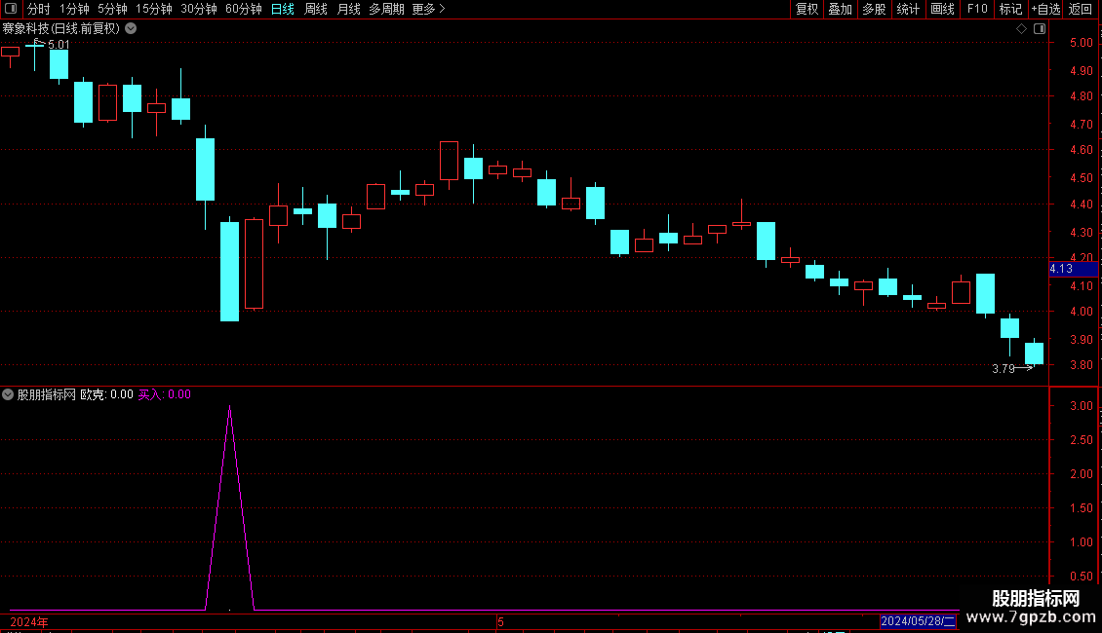This screenshot has width=1102, height=633.
Task: Click the 赛象科技(日线.前复权) title
Action: [61, 29]
